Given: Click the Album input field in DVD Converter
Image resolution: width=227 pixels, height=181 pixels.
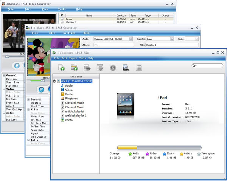Looking at the screenshot, I should point(113,45).
